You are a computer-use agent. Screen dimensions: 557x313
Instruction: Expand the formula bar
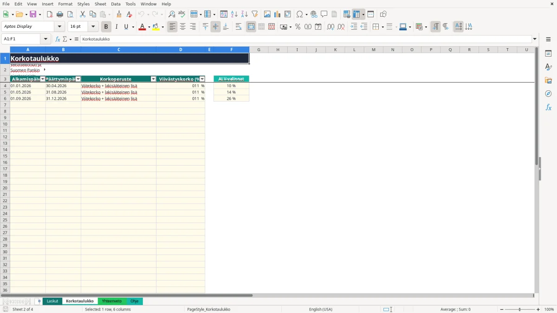pos(535,39)
